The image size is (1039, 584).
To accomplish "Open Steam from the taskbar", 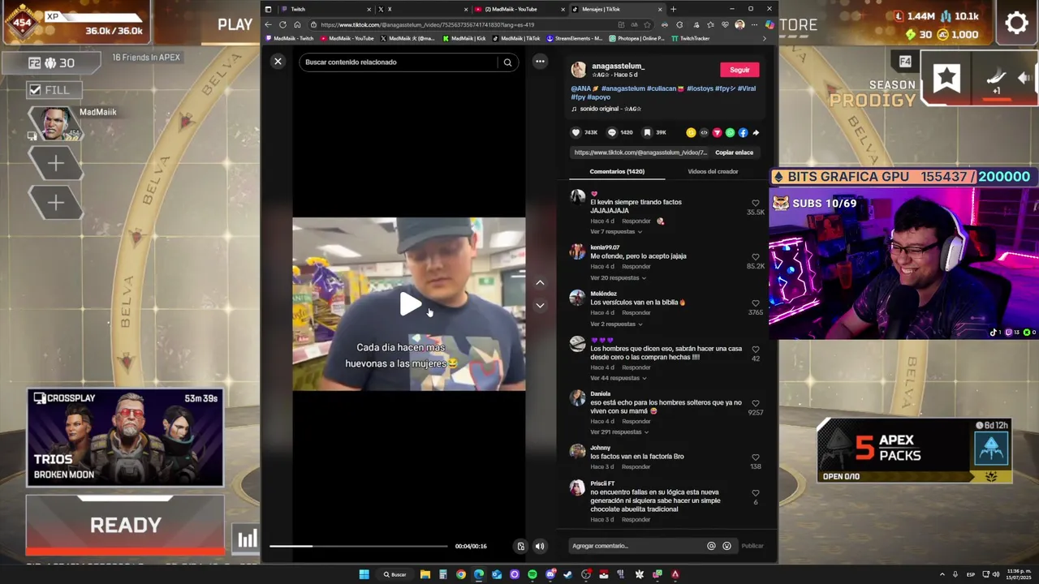I will coord(568,574).
